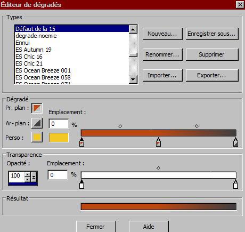Screen dimensions: 245x232
Task: Click the Pr. plan foreground color icon
Action: pyautogui.click(x=37, y=108)
